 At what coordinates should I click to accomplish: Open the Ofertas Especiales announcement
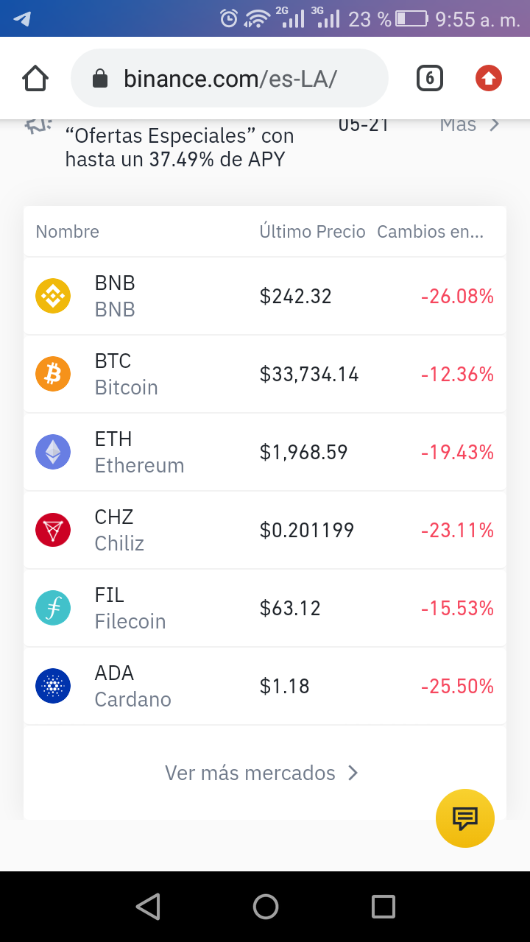180,147
